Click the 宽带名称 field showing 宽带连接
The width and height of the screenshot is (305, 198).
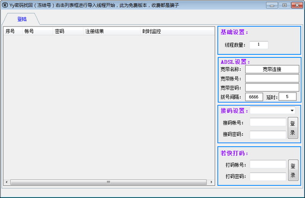point(272,69)
